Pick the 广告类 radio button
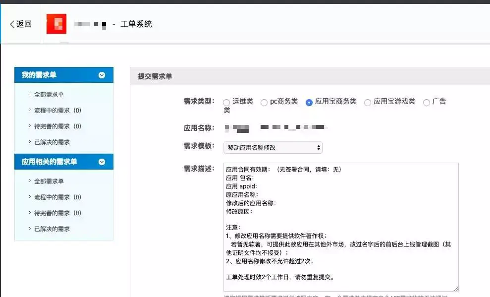Image resolution: width=490 pixels, height=297 pixels. [x=427, y=103]
